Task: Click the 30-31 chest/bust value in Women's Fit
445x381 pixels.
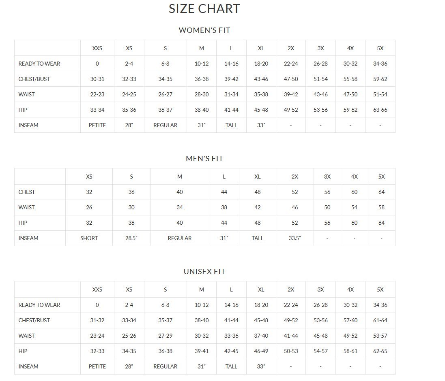Action: pos(97,79)
